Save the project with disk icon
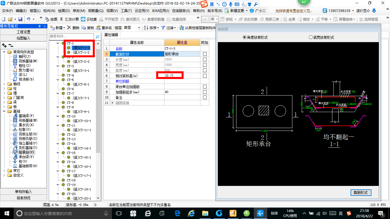Viewport: 390px width, 219px height. coord(20,19)
